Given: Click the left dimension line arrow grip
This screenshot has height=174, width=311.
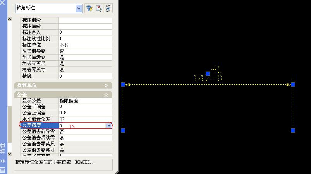Looking at the screenshot, I should point(123,85).
